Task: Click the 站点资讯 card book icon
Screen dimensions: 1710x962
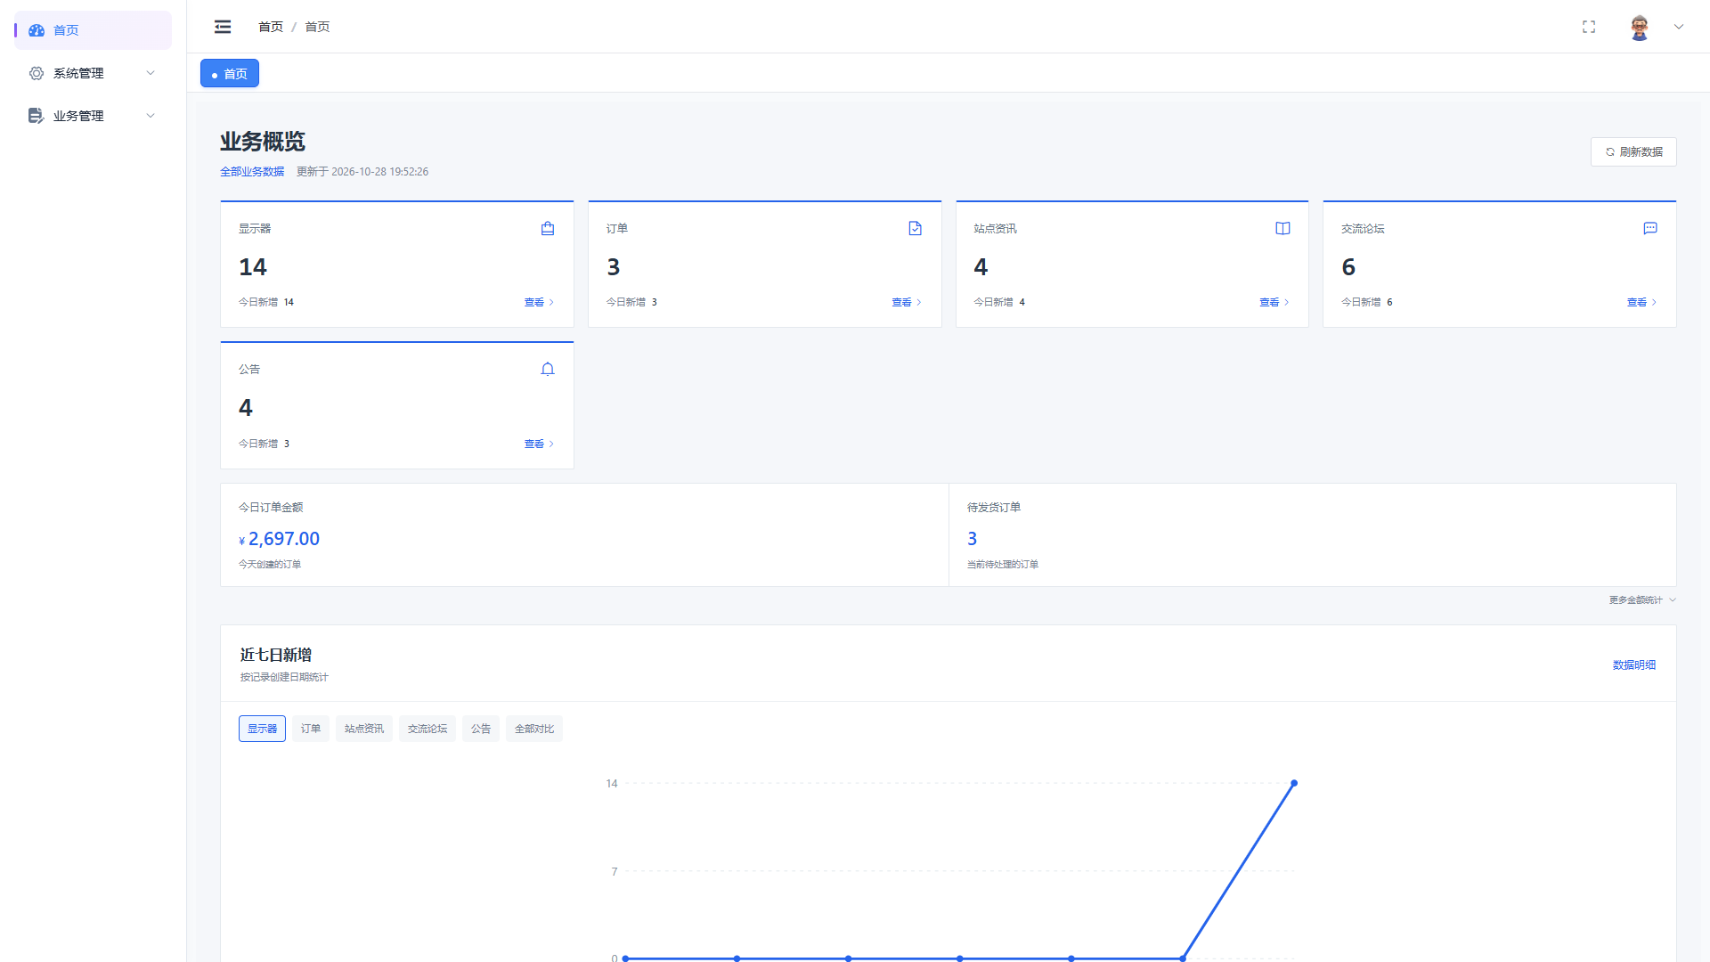Action: pyautogui.click(x=1282, y=229)
